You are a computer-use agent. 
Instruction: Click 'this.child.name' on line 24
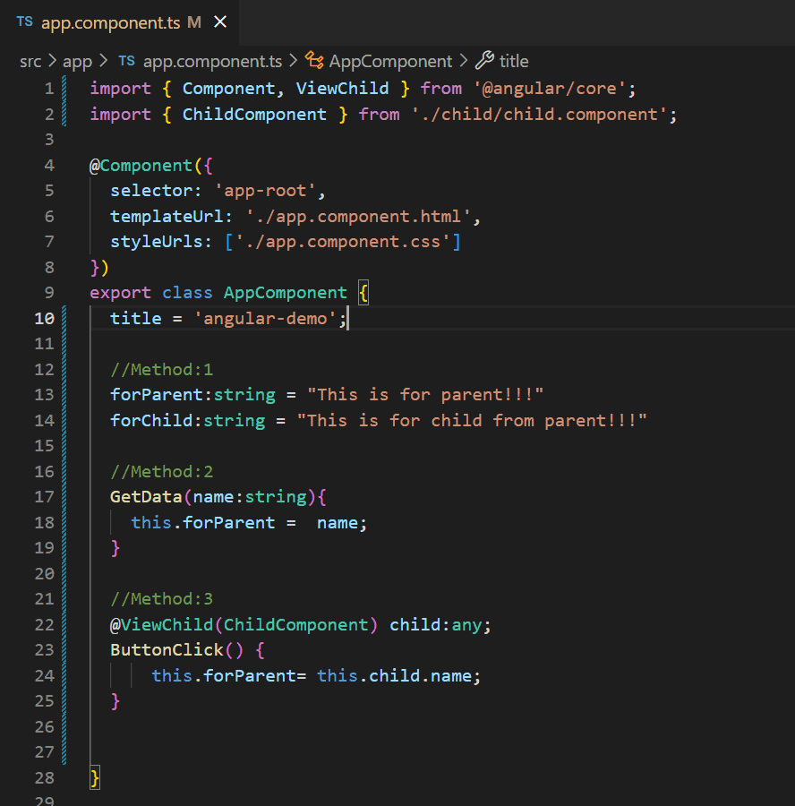(394, 675)
